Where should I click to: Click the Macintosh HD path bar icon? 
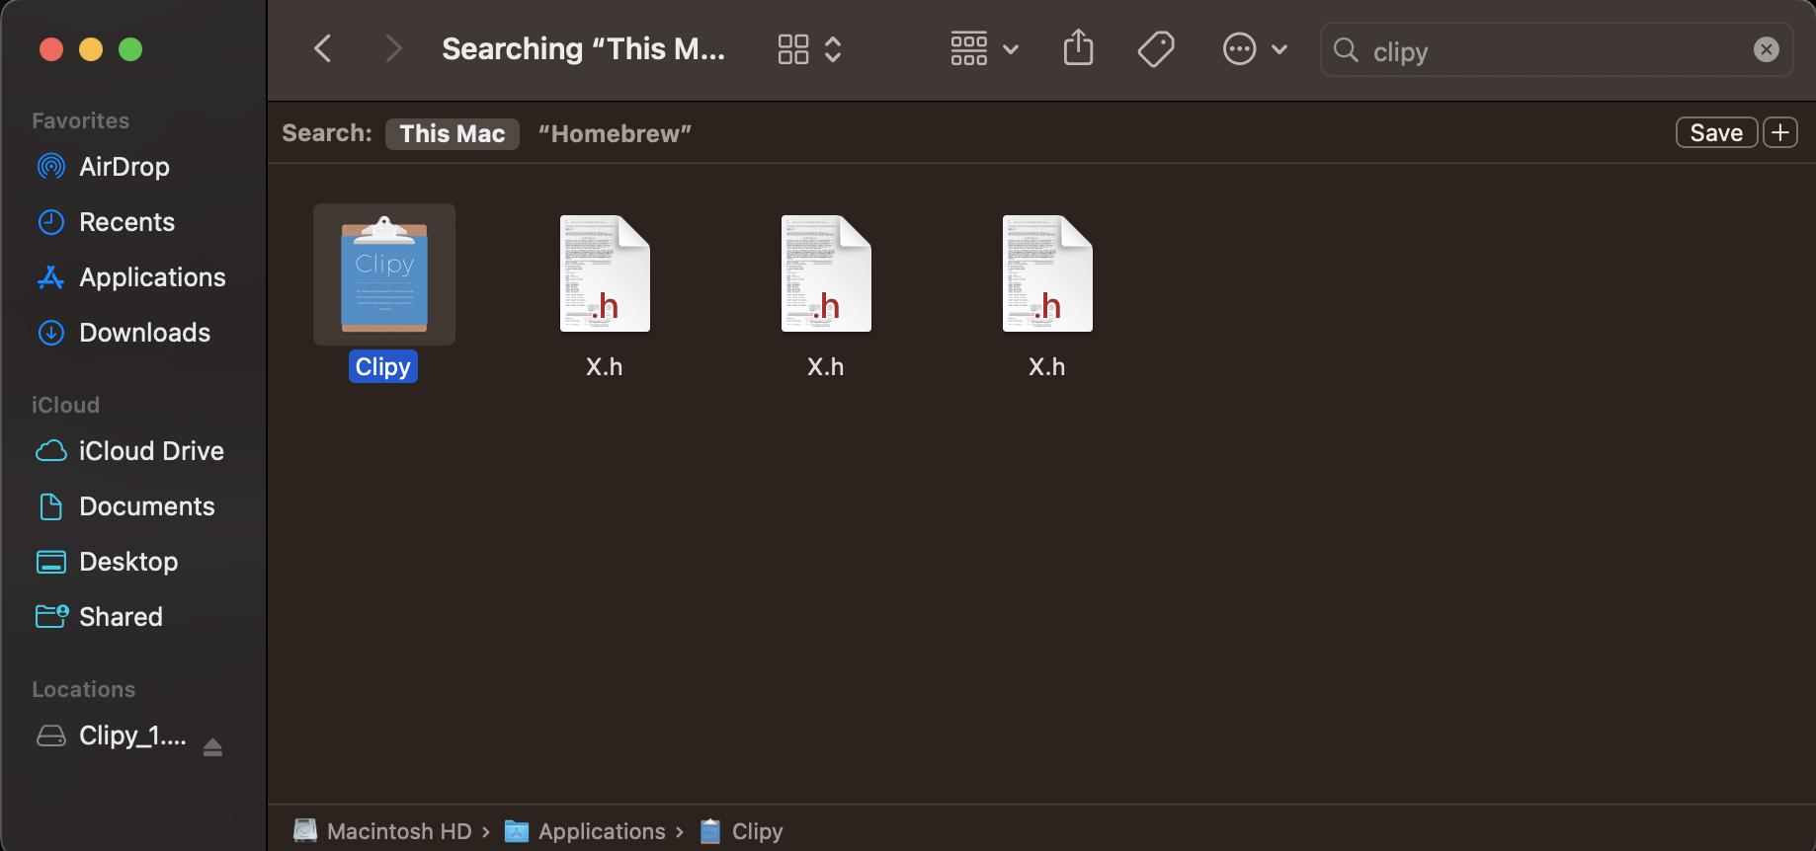coord(306,831)
